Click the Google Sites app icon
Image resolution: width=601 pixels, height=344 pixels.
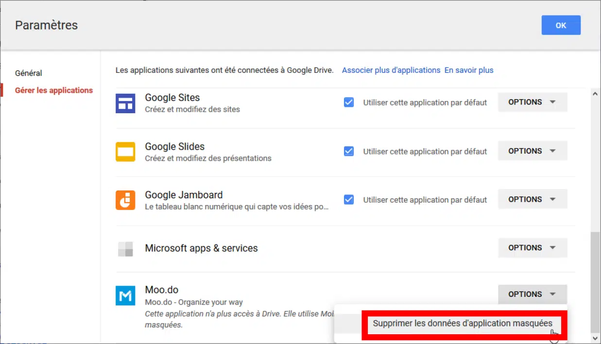[125, 103]
